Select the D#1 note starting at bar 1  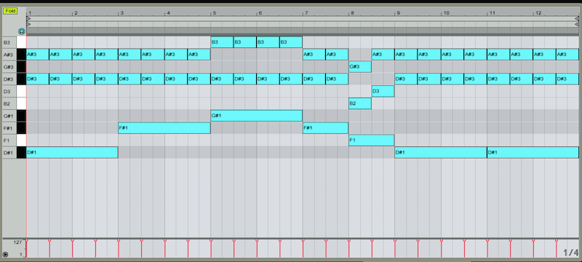[x=72, y=153]
